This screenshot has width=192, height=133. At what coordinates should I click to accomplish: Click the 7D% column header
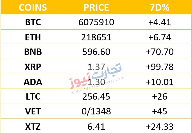click(160, 7)
